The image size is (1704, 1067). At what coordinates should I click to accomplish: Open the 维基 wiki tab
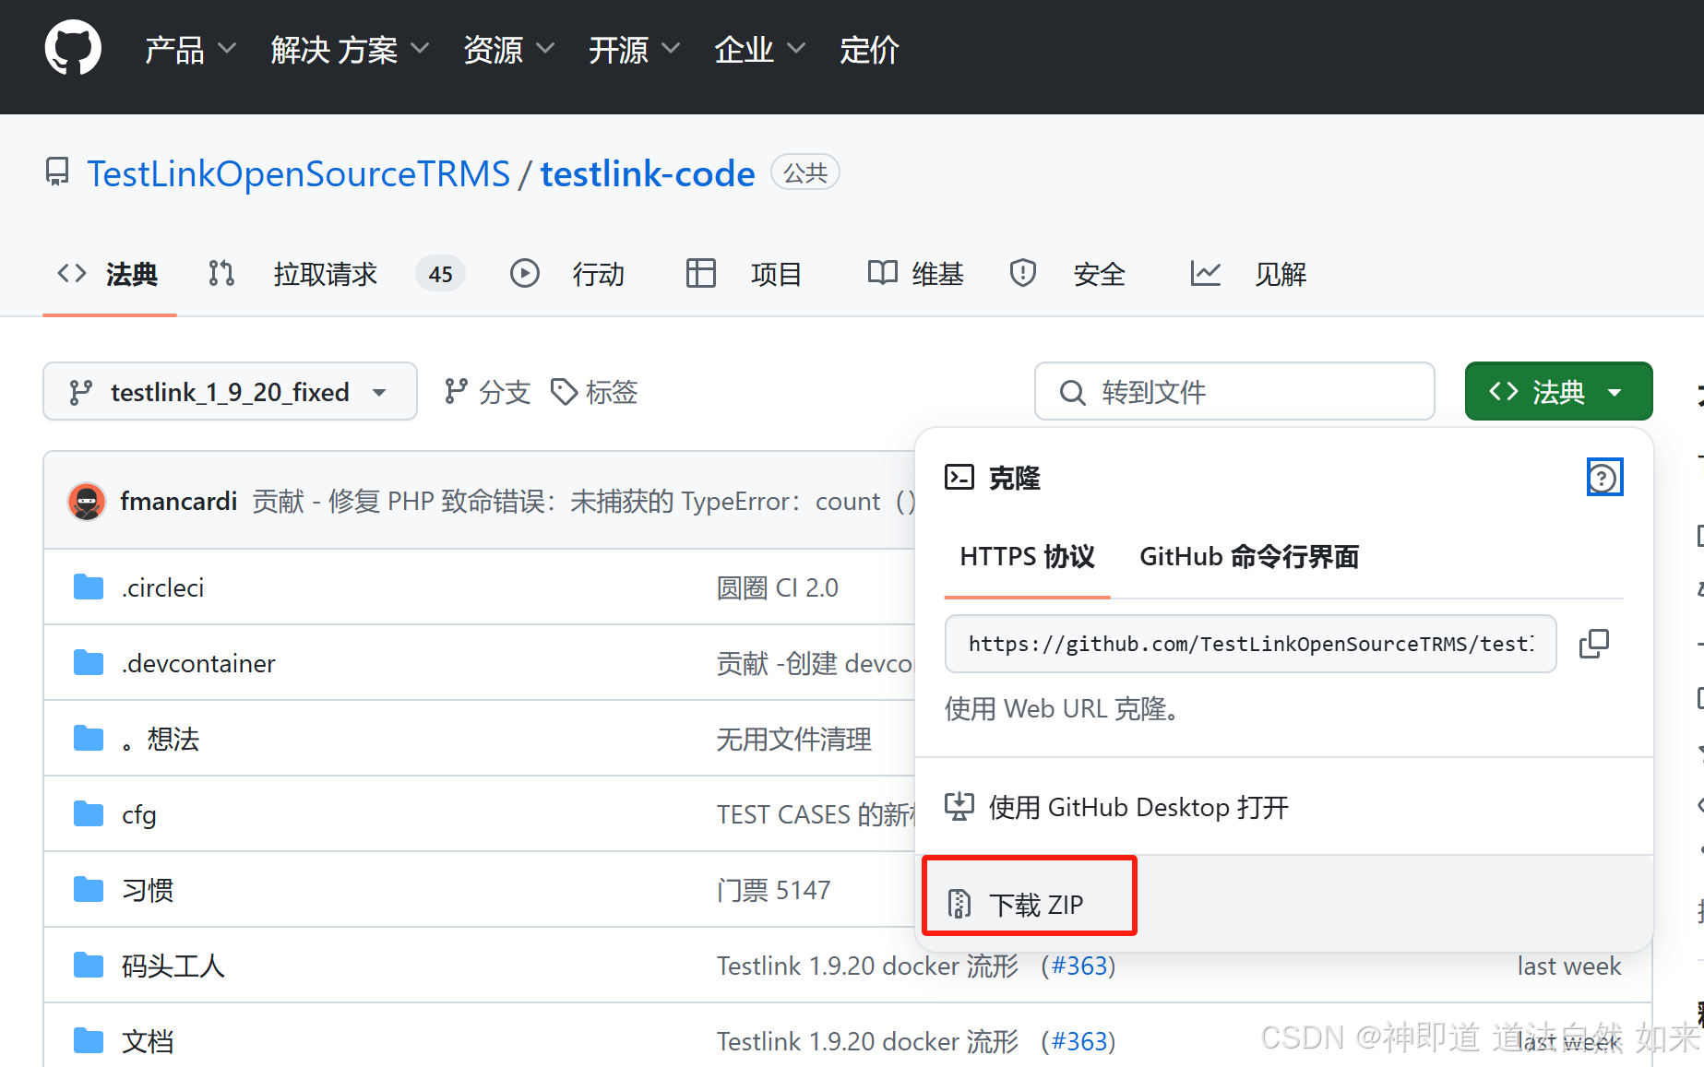point(937,274)
